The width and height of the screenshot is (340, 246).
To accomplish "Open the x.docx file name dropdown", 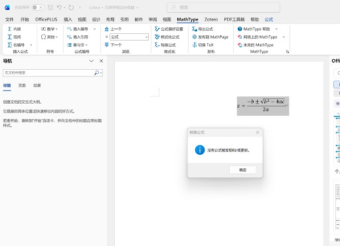I will coord(114,7).
